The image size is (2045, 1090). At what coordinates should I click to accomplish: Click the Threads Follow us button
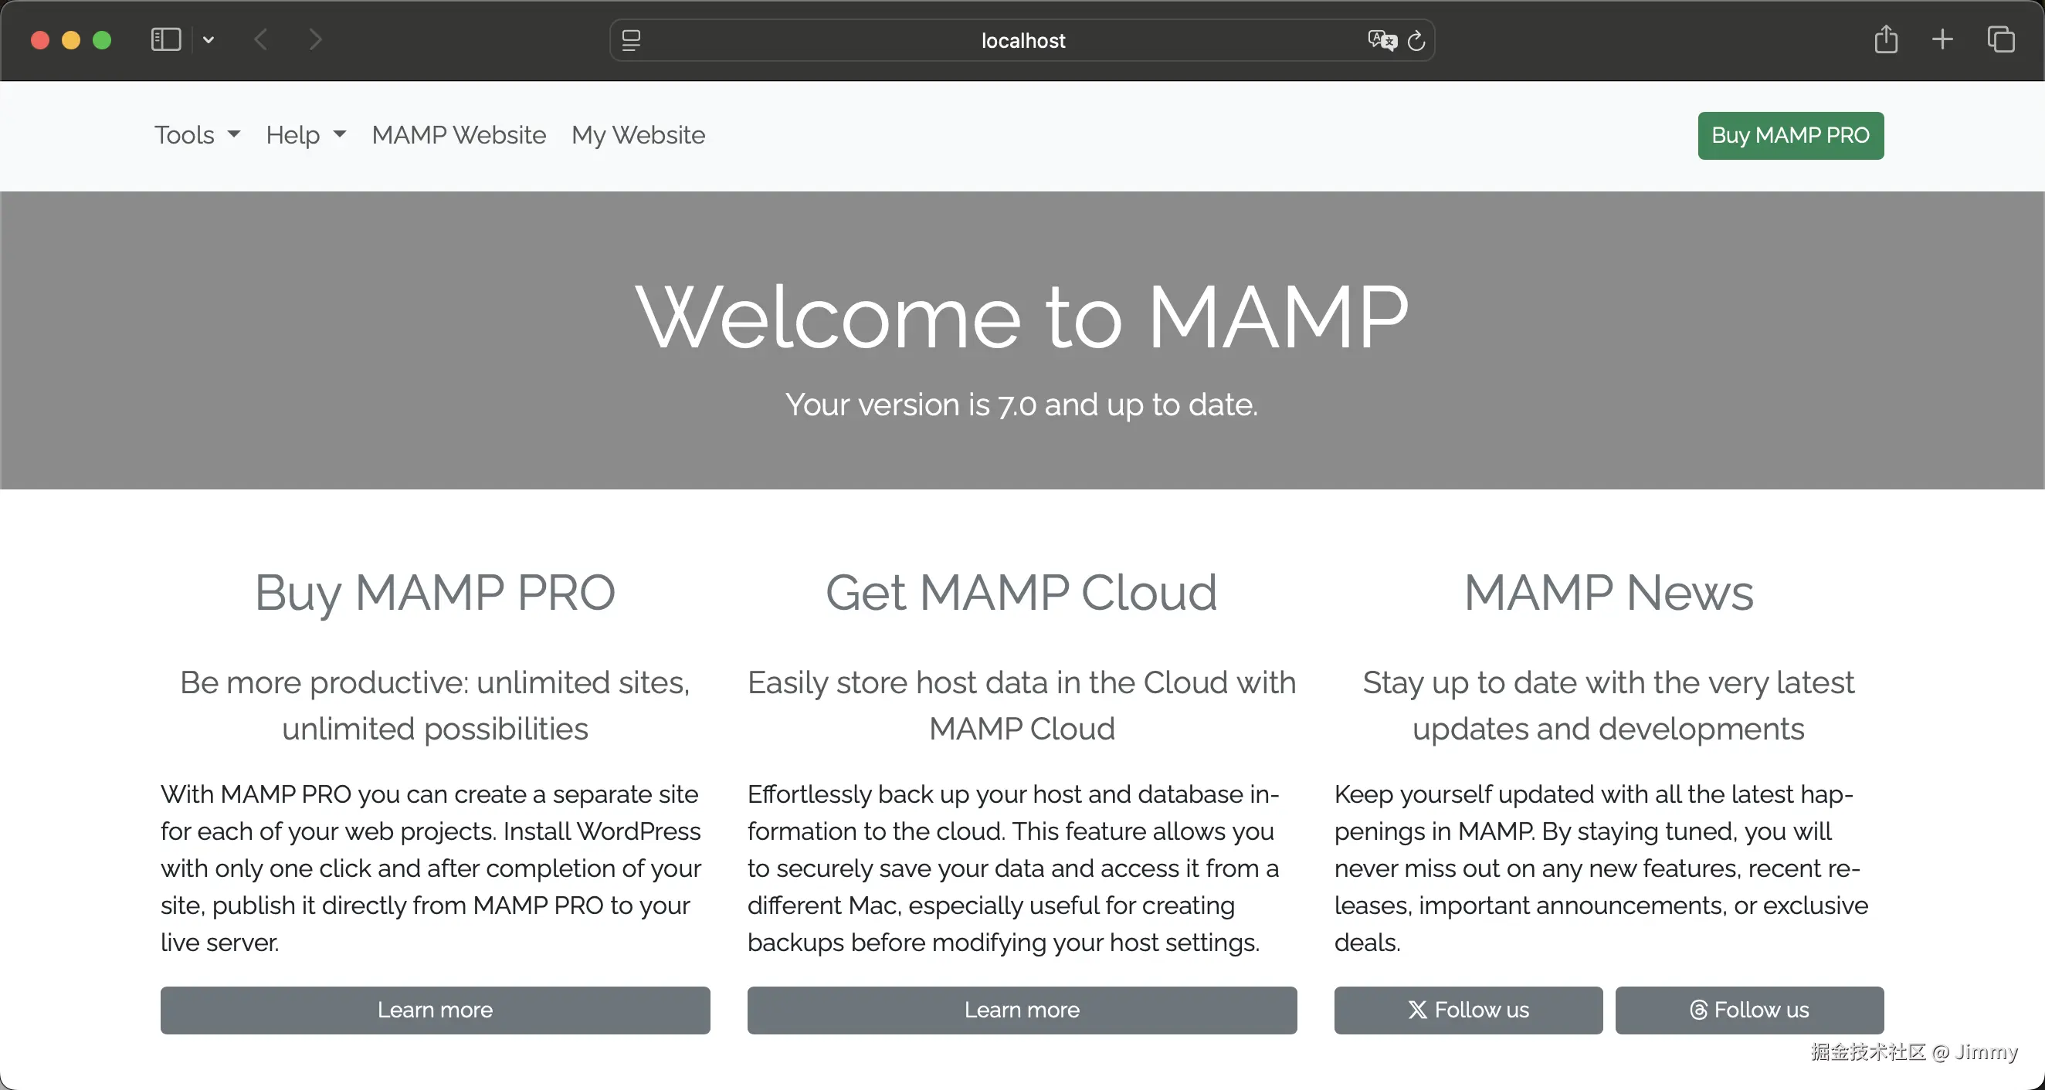point(1749,1010)
